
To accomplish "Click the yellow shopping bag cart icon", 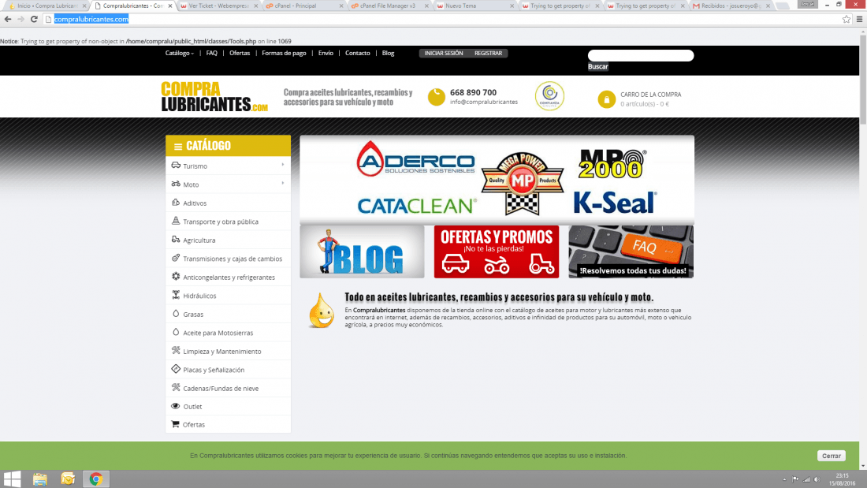I will (x=607, y=99).
